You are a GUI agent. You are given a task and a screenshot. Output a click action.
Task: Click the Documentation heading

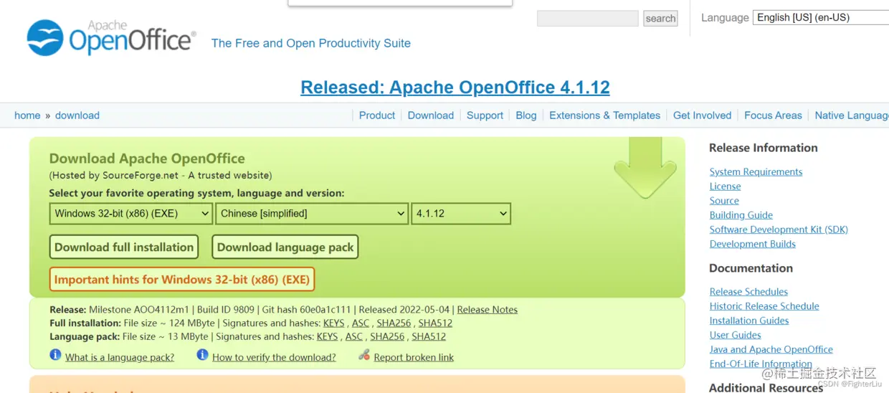[751, 268]
